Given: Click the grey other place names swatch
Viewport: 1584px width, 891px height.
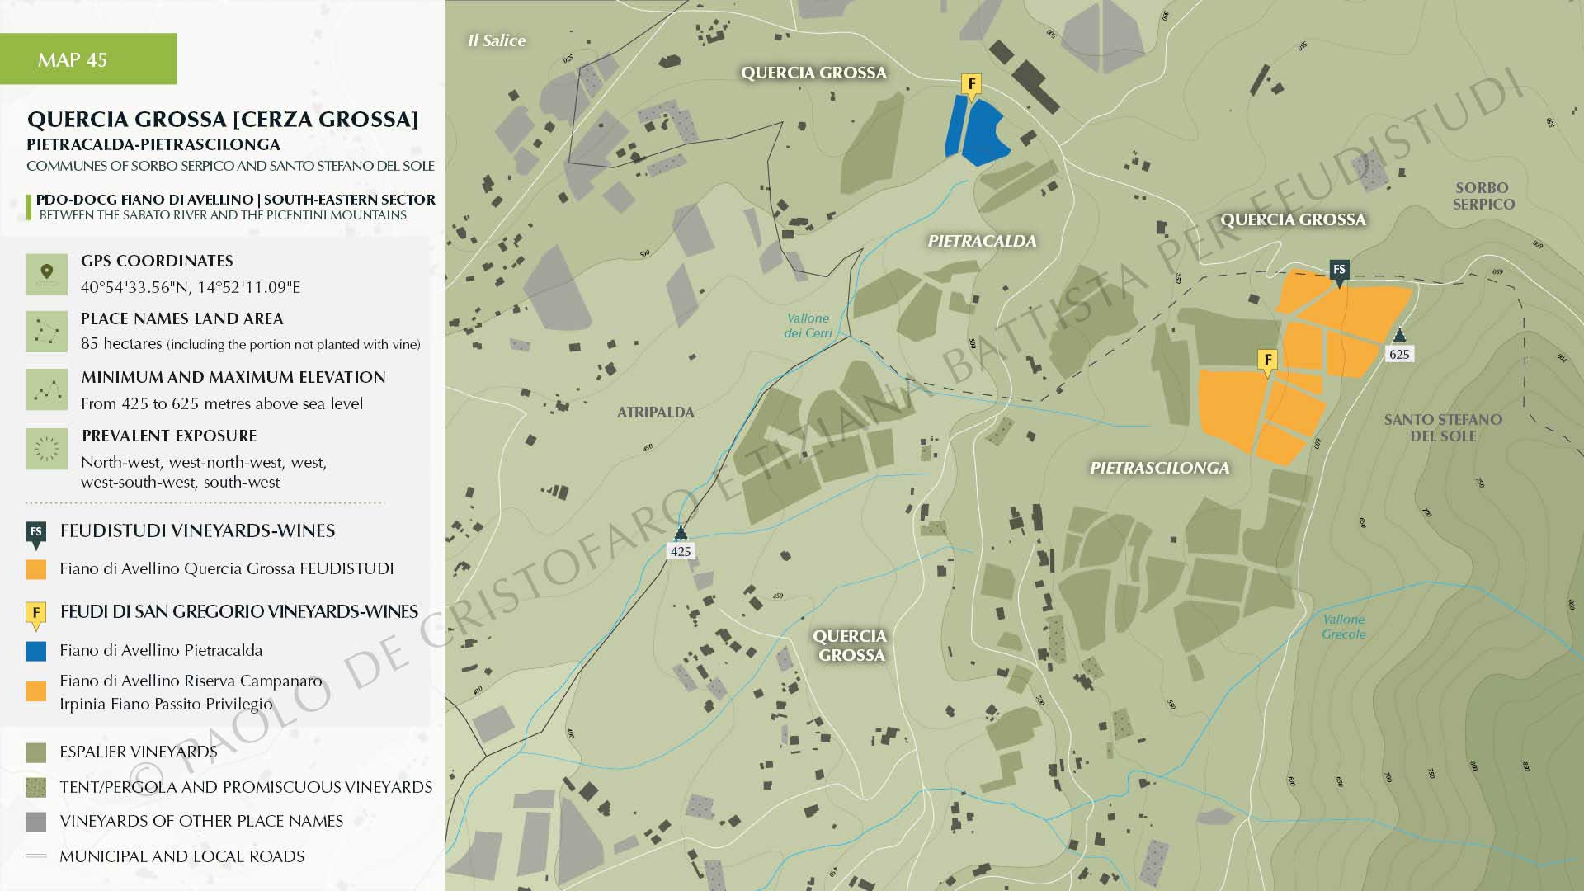Looking at the screenshot, I should (36, 822).
